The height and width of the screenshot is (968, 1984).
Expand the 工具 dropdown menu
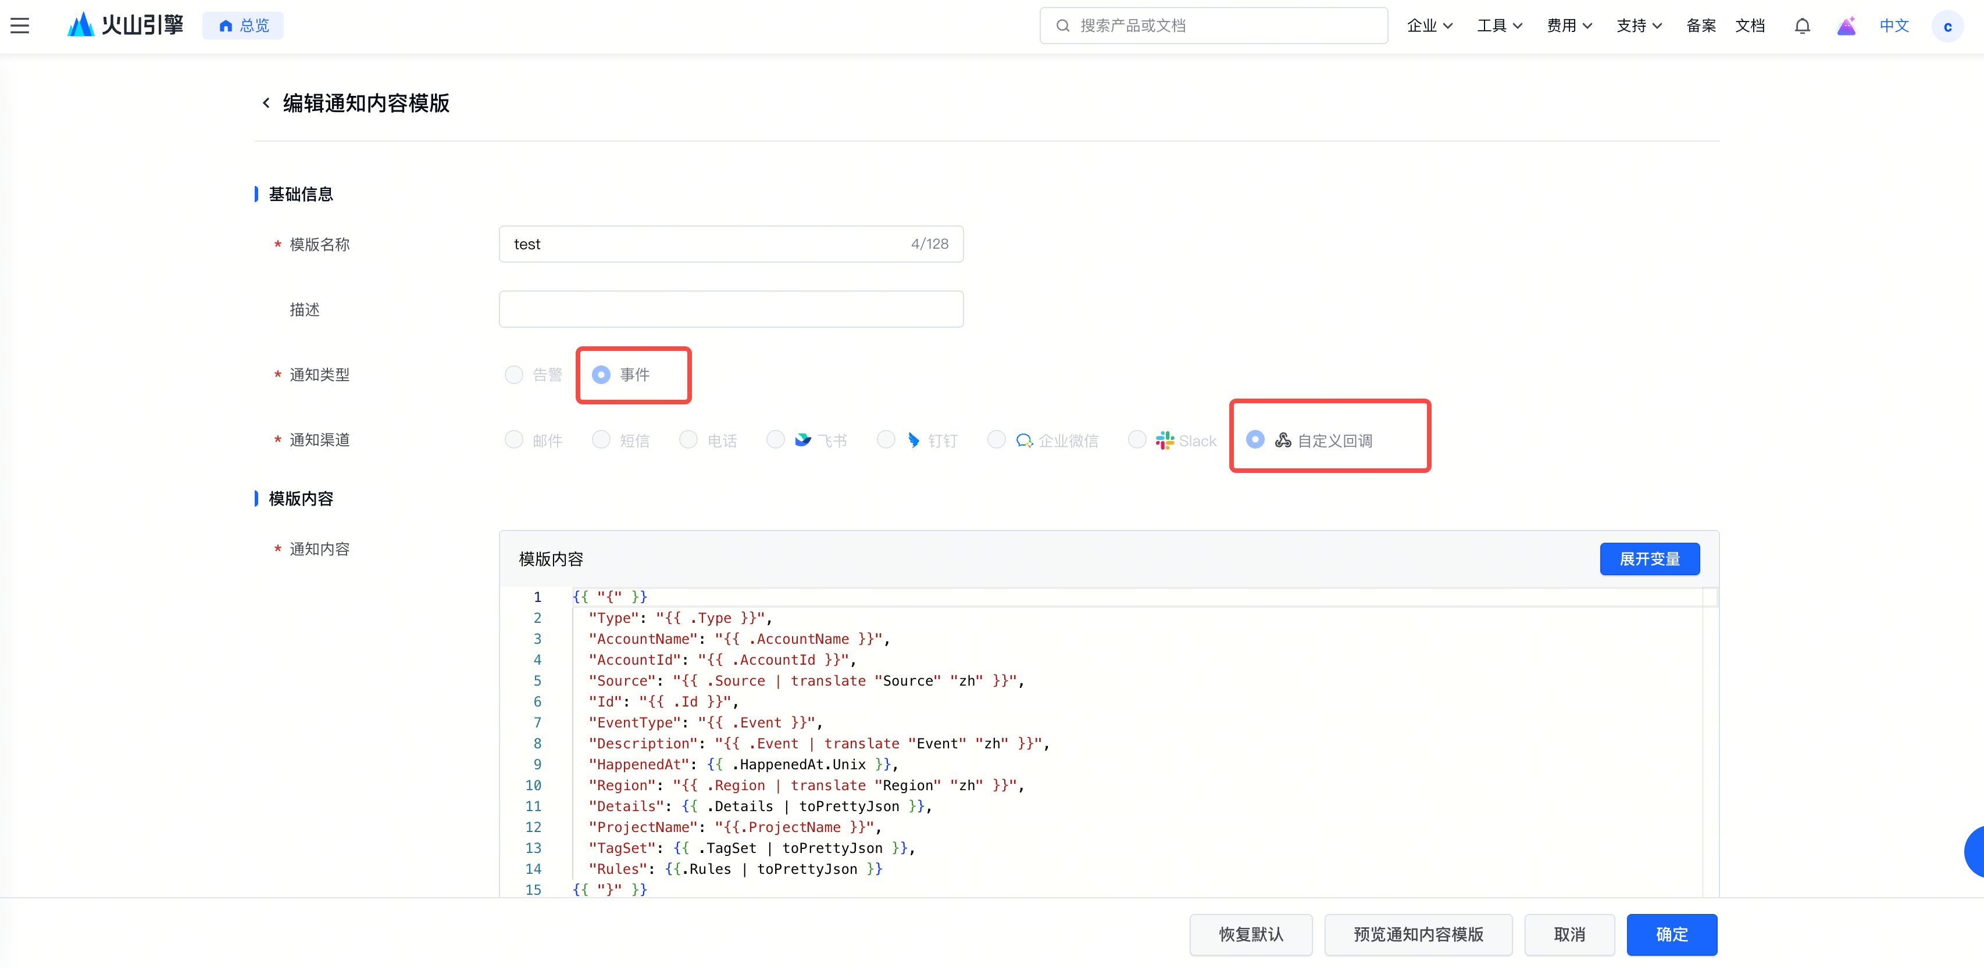pyautogui.click(x=1499, y=26)
